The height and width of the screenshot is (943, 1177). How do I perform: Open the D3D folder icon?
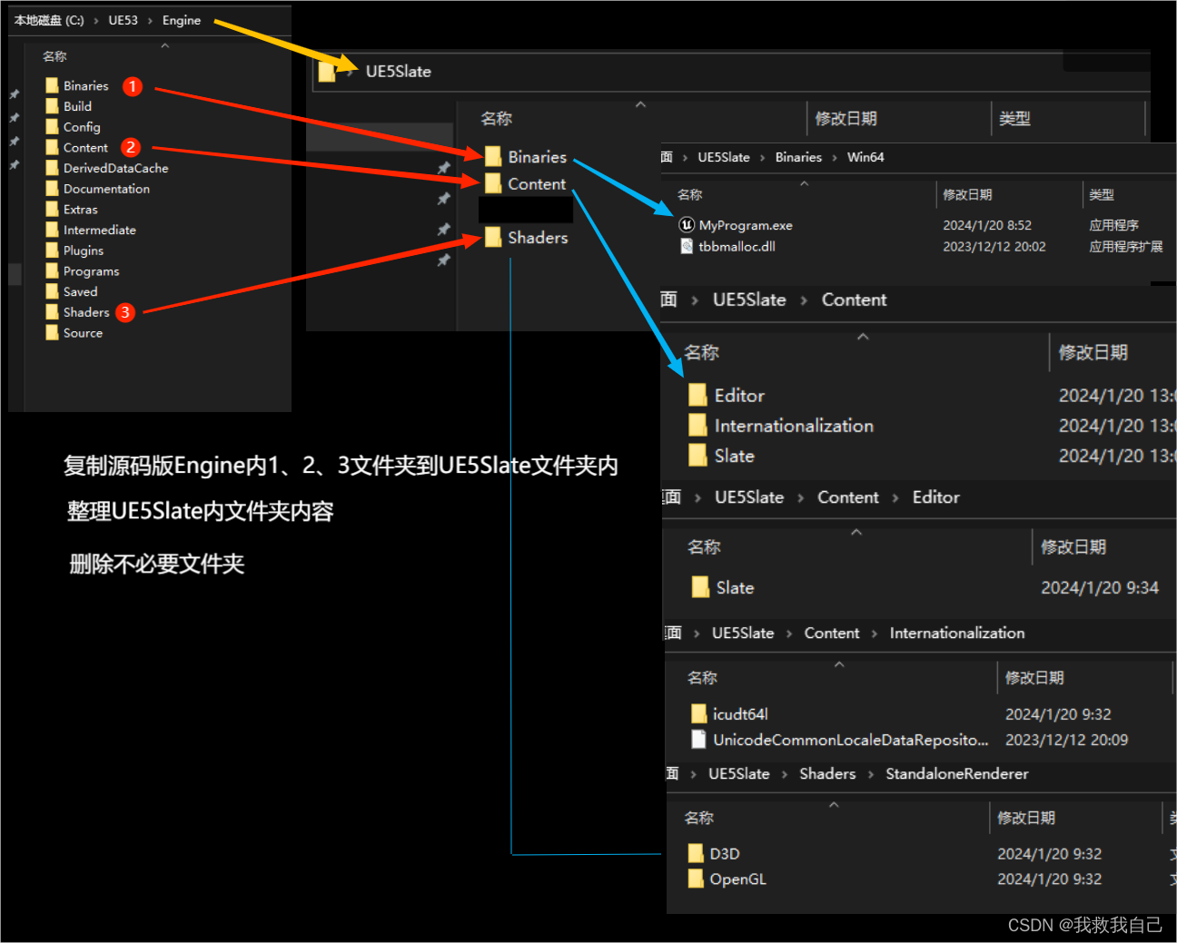696,853
